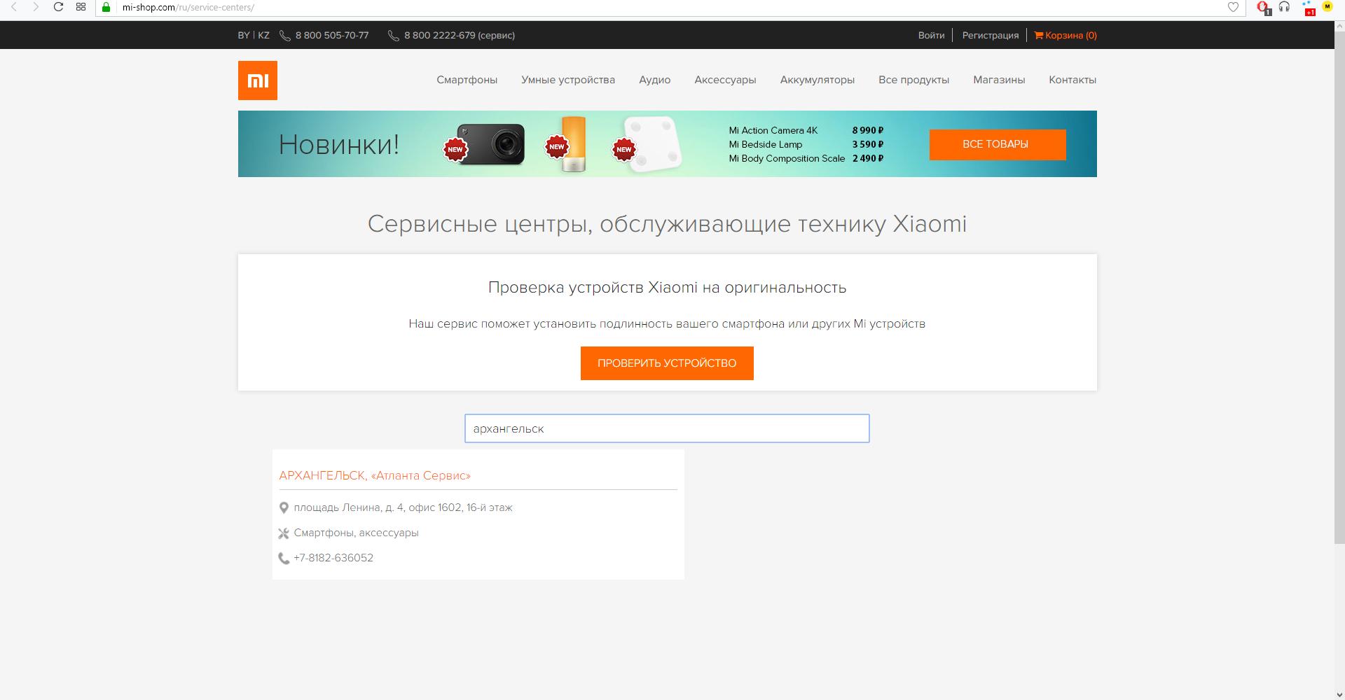The width and height of the screenshot is (1345, 700).
Task: Go forward with the browser forward arrow
Action: (x=36, y=7)
